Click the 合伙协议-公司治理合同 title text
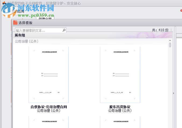This screenshot has width=182, height=128. click(49, 107)
